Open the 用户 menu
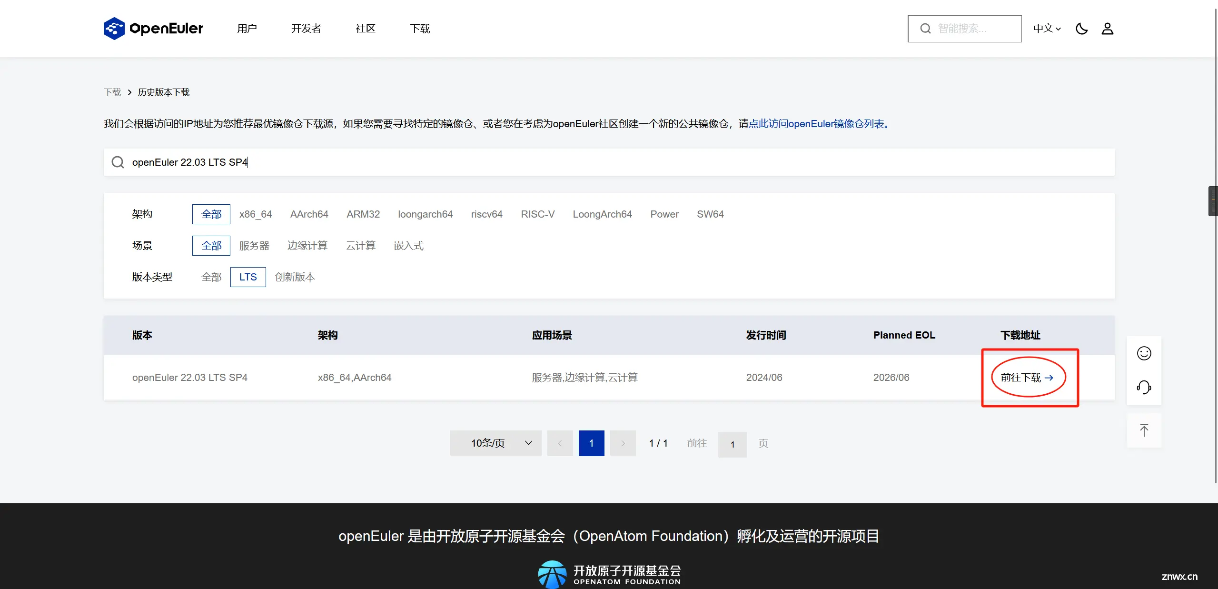The width and height of the screenshot is (1218, 589). (x=247, y=29)
